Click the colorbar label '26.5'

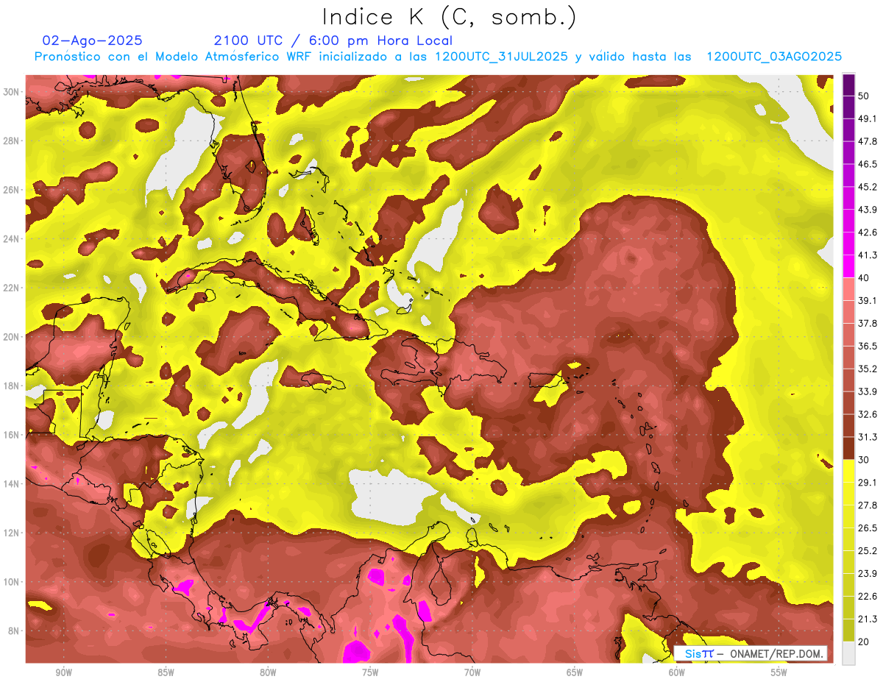tap(868, 528)
